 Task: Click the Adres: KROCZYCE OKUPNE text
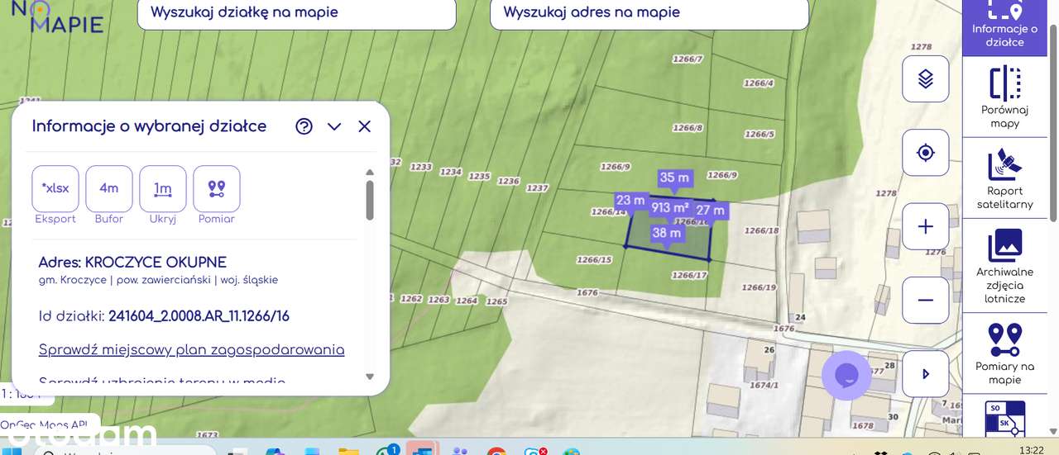click(x=132, y=263)
